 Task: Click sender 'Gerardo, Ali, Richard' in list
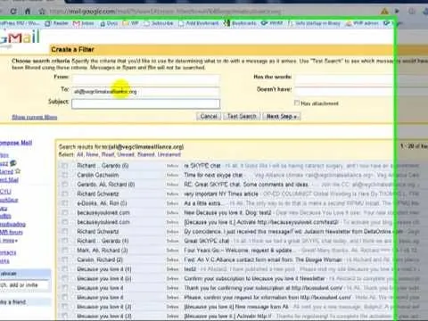106,185
